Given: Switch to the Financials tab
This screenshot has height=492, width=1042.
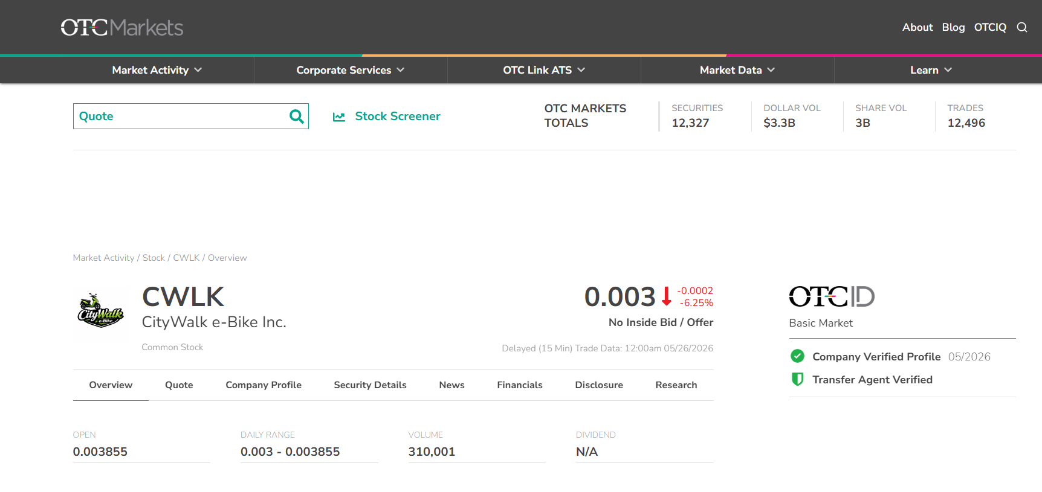Looking at the screenshot, I should coord(520,385).
